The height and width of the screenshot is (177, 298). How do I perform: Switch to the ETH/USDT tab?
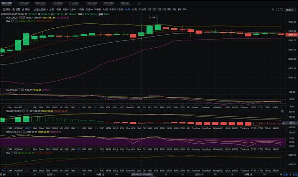[x=24, y=4]
